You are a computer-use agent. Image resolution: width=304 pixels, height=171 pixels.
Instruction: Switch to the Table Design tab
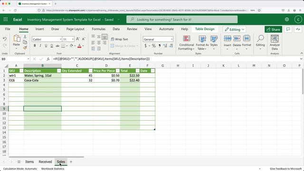tap(205, 29)
